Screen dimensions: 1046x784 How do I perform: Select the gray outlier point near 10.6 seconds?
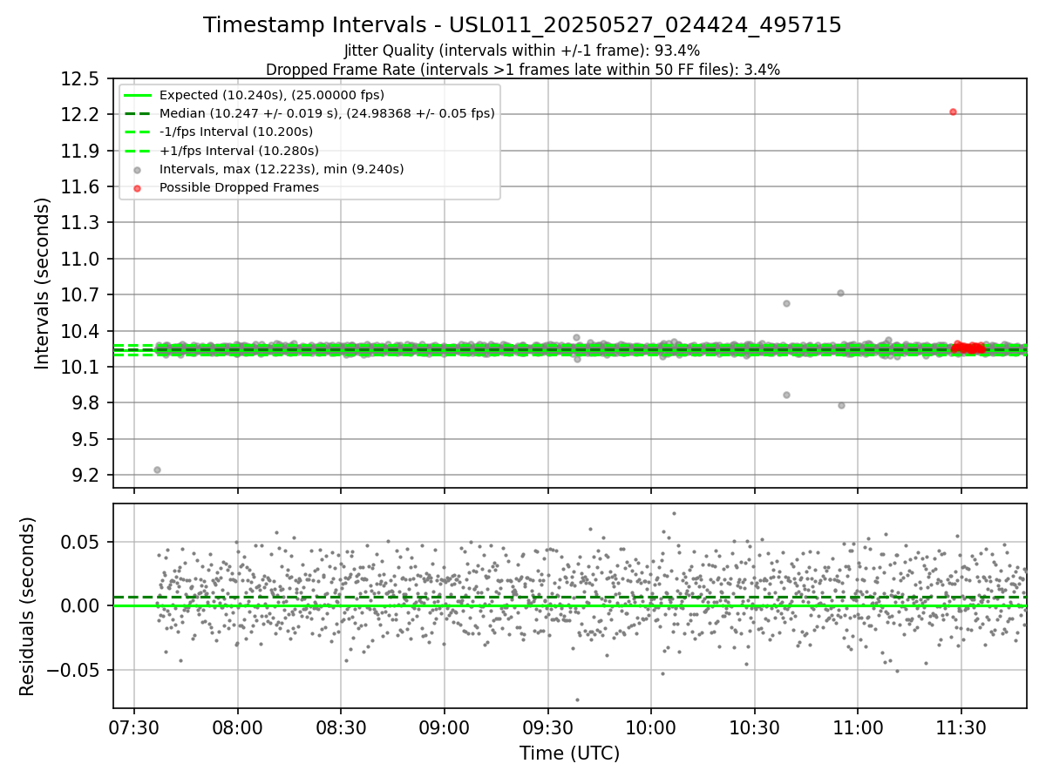click(786, 303)
